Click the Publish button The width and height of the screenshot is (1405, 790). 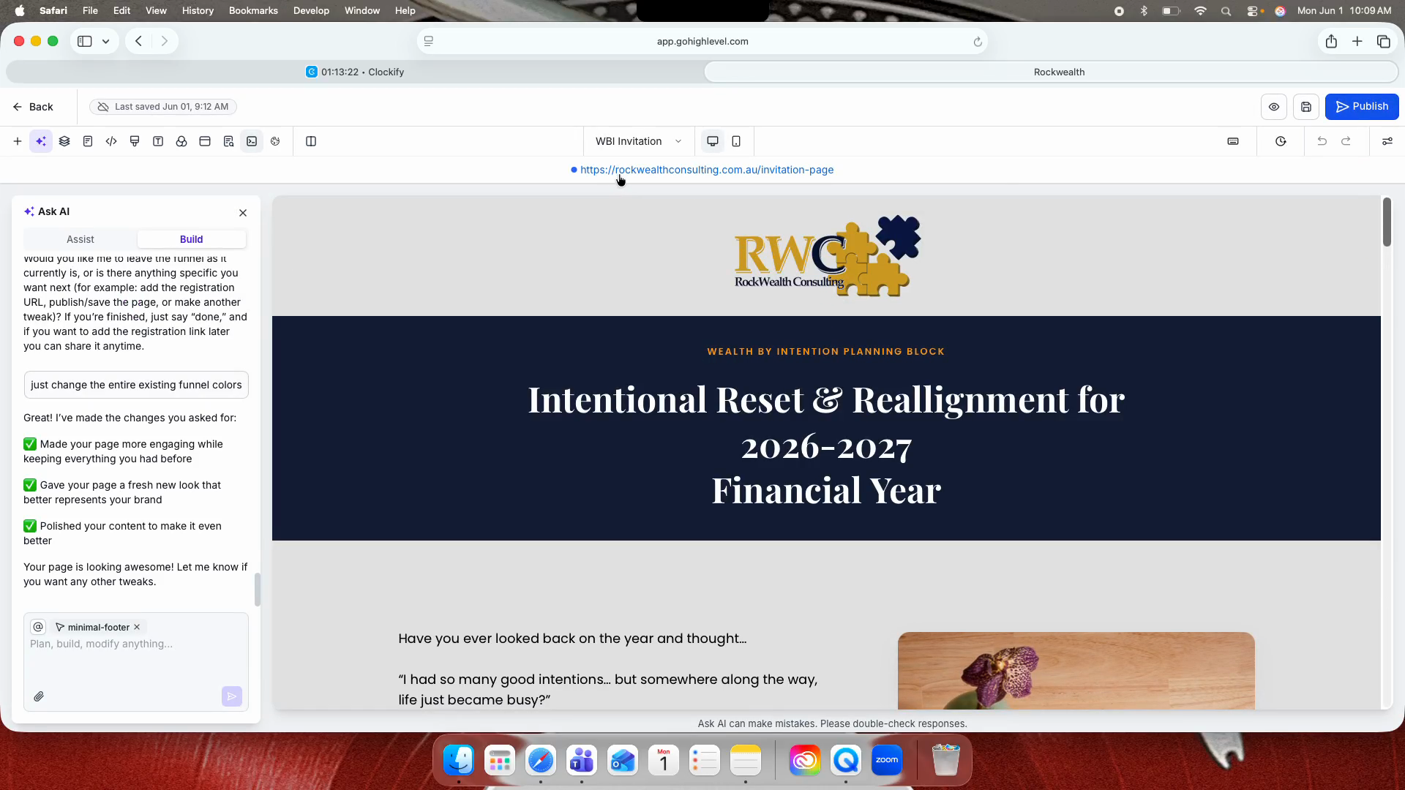[x=1362, y=107]
